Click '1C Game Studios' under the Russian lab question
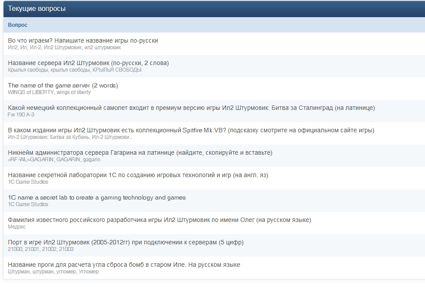Screen dimensions: 425x287 pyautogui.click(x=28, y=182)
